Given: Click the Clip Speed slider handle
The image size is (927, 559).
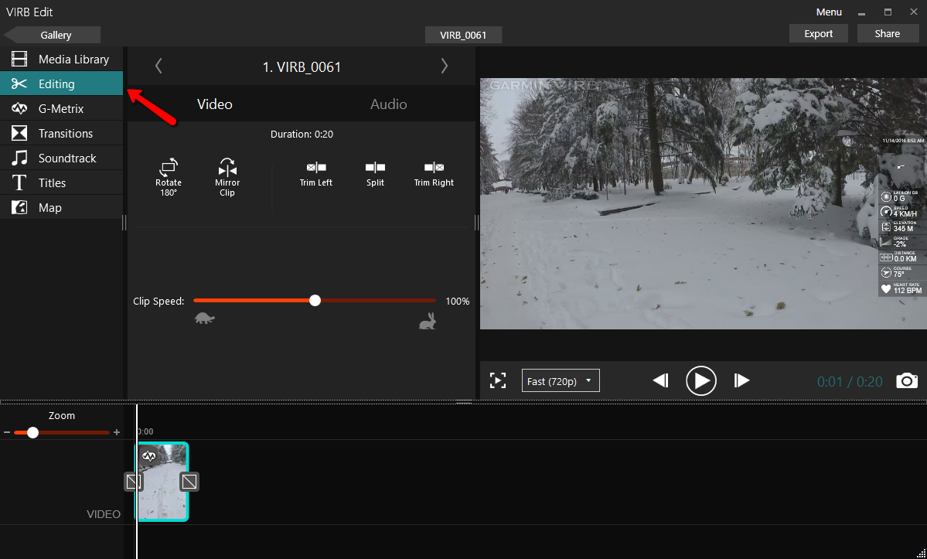Looking at the screenshot, I should click(315, 301).
